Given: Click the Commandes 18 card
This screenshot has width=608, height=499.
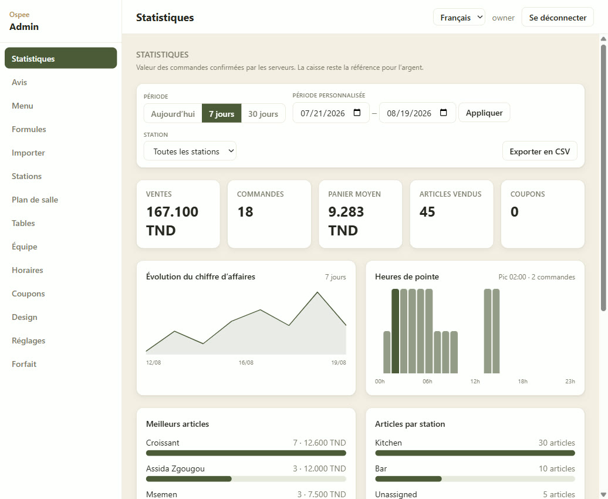Looking at the screenshot, I should point(269,214).
